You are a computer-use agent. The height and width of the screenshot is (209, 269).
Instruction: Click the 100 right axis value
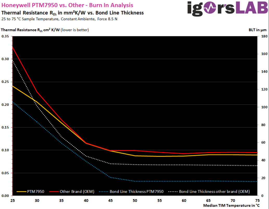(264, 107)
